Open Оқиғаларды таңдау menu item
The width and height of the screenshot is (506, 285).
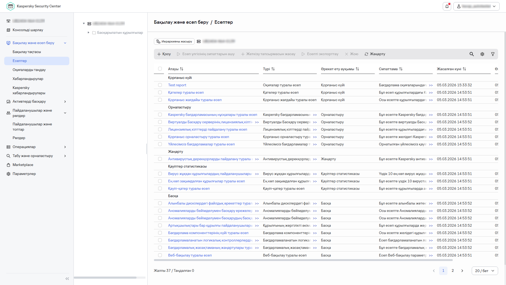coord(29,70)
